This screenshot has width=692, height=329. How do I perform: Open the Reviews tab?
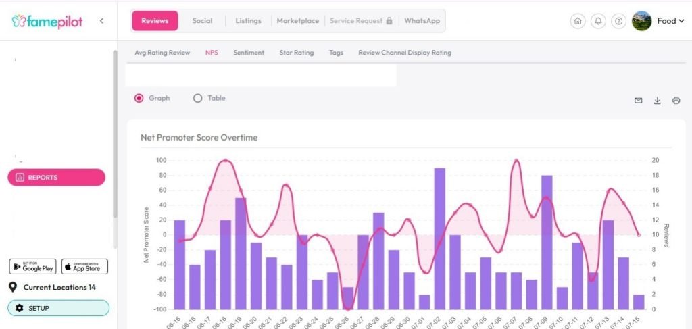pyautogui.click(x=155, y=21)
